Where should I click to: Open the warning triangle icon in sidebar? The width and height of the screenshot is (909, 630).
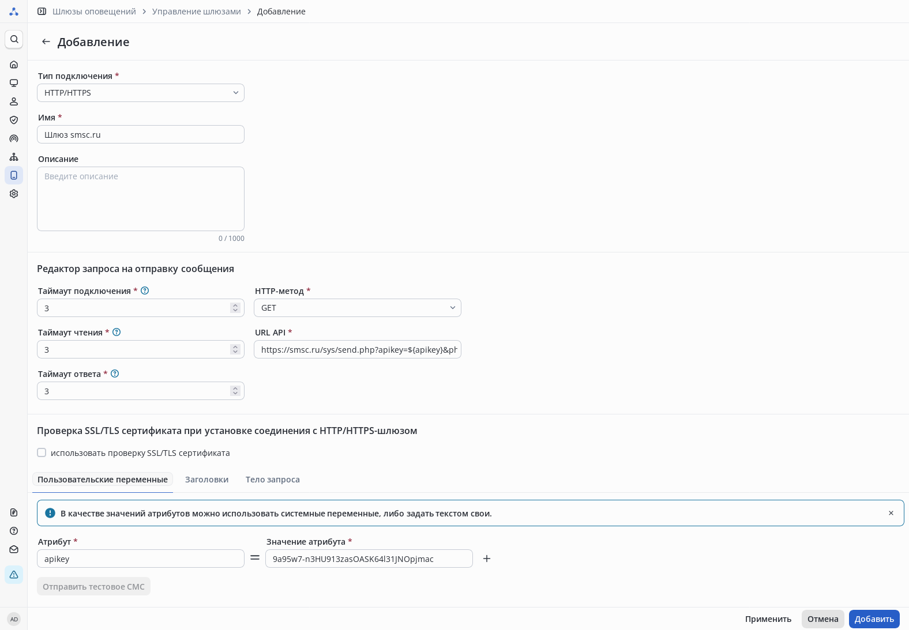click(14, 575)
